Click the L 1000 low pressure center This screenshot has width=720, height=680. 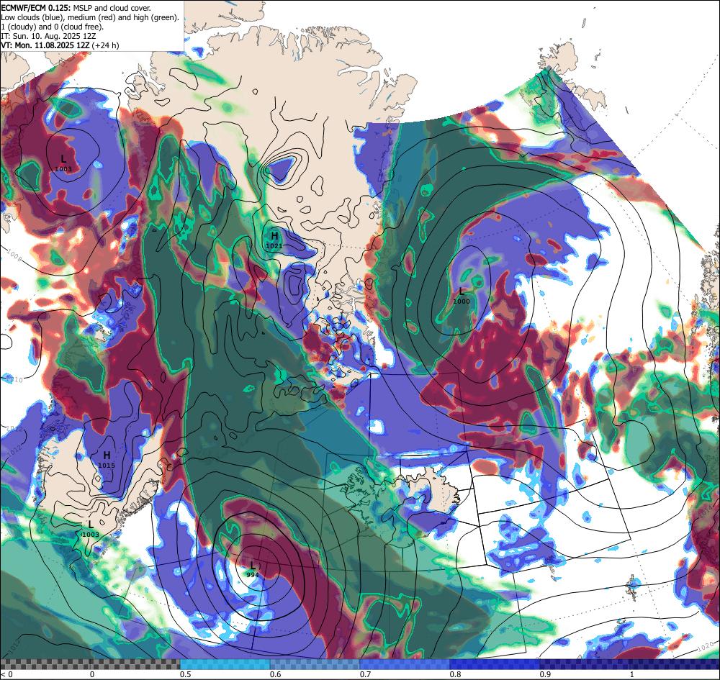point(462,296)
